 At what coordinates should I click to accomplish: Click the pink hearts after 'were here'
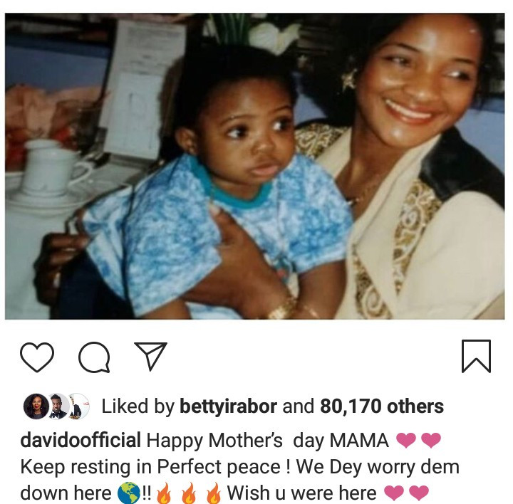[x=408, y=492]
